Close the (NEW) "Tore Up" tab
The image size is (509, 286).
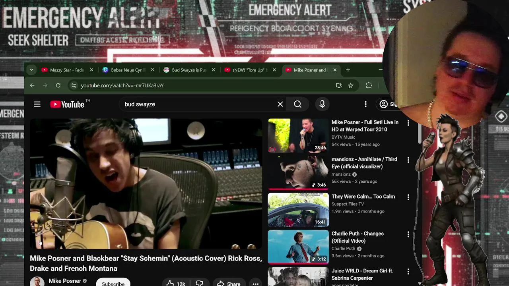click(x=274, y=70)
